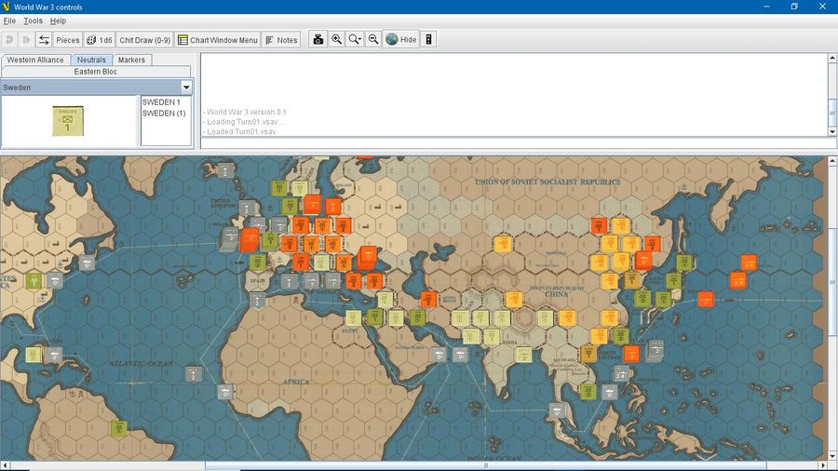Screen dimensions: 838x471
Task: Click the map horizontal scroll right arrow
Action: click(x=823, y=465)
